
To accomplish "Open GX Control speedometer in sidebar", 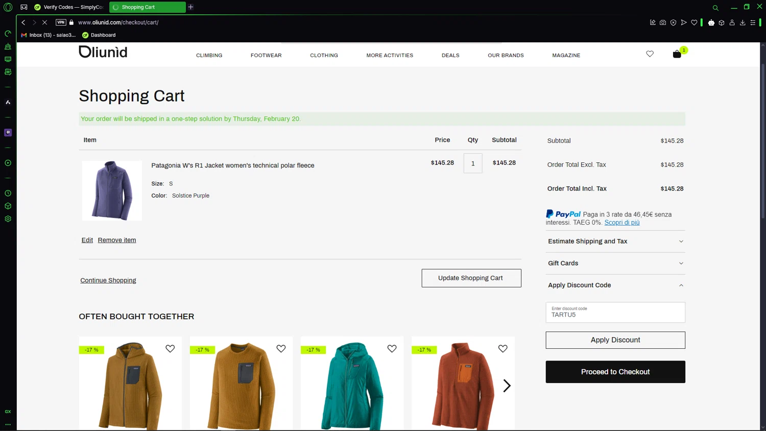I will tap(8, 34).
